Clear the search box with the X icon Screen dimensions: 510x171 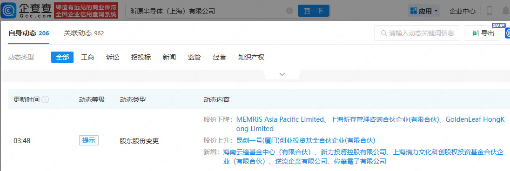pyautogui.click(x=289, y=11)
